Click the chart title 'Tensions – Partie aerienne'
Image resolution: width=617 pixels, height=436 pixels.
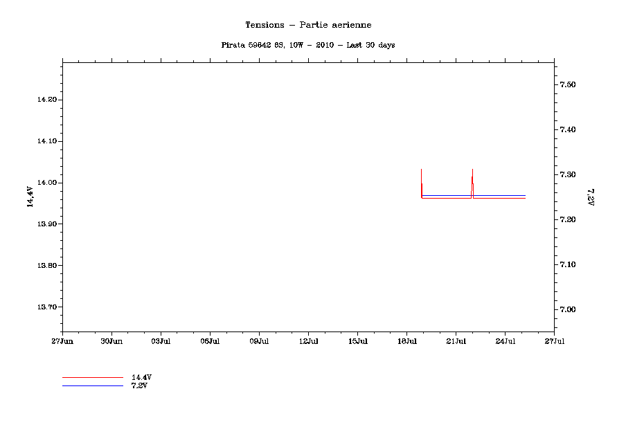308,25
